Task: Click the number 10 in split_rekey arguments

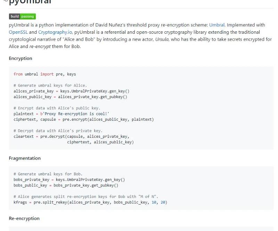Action: [x=154, y=202]
